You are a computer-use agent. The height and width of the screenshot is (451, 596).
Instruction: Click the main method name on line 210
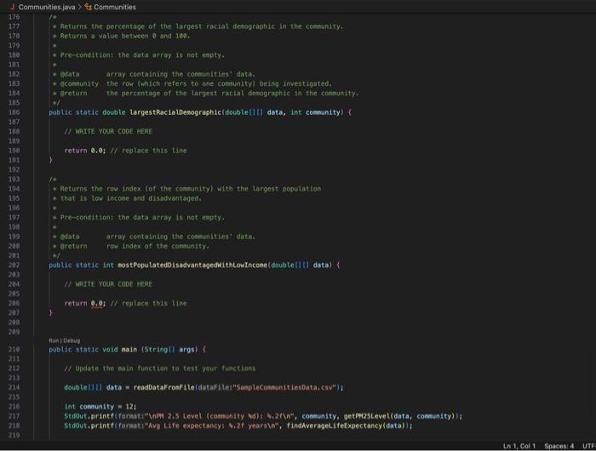click(x=129, y=350)
